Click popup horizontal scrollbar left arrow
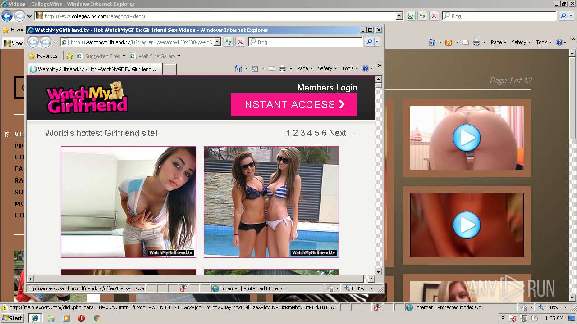 (31, 279)
